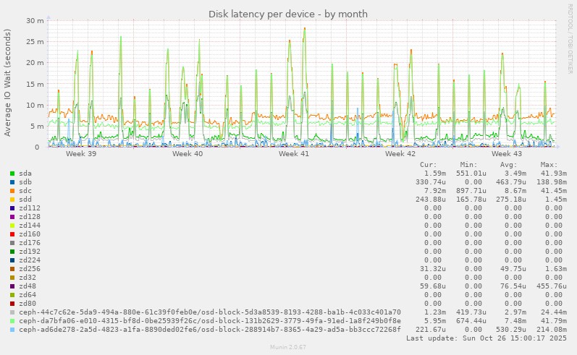Click the Week 41 axis label
This screenshot has width=577, height=355.
[294, 154]
